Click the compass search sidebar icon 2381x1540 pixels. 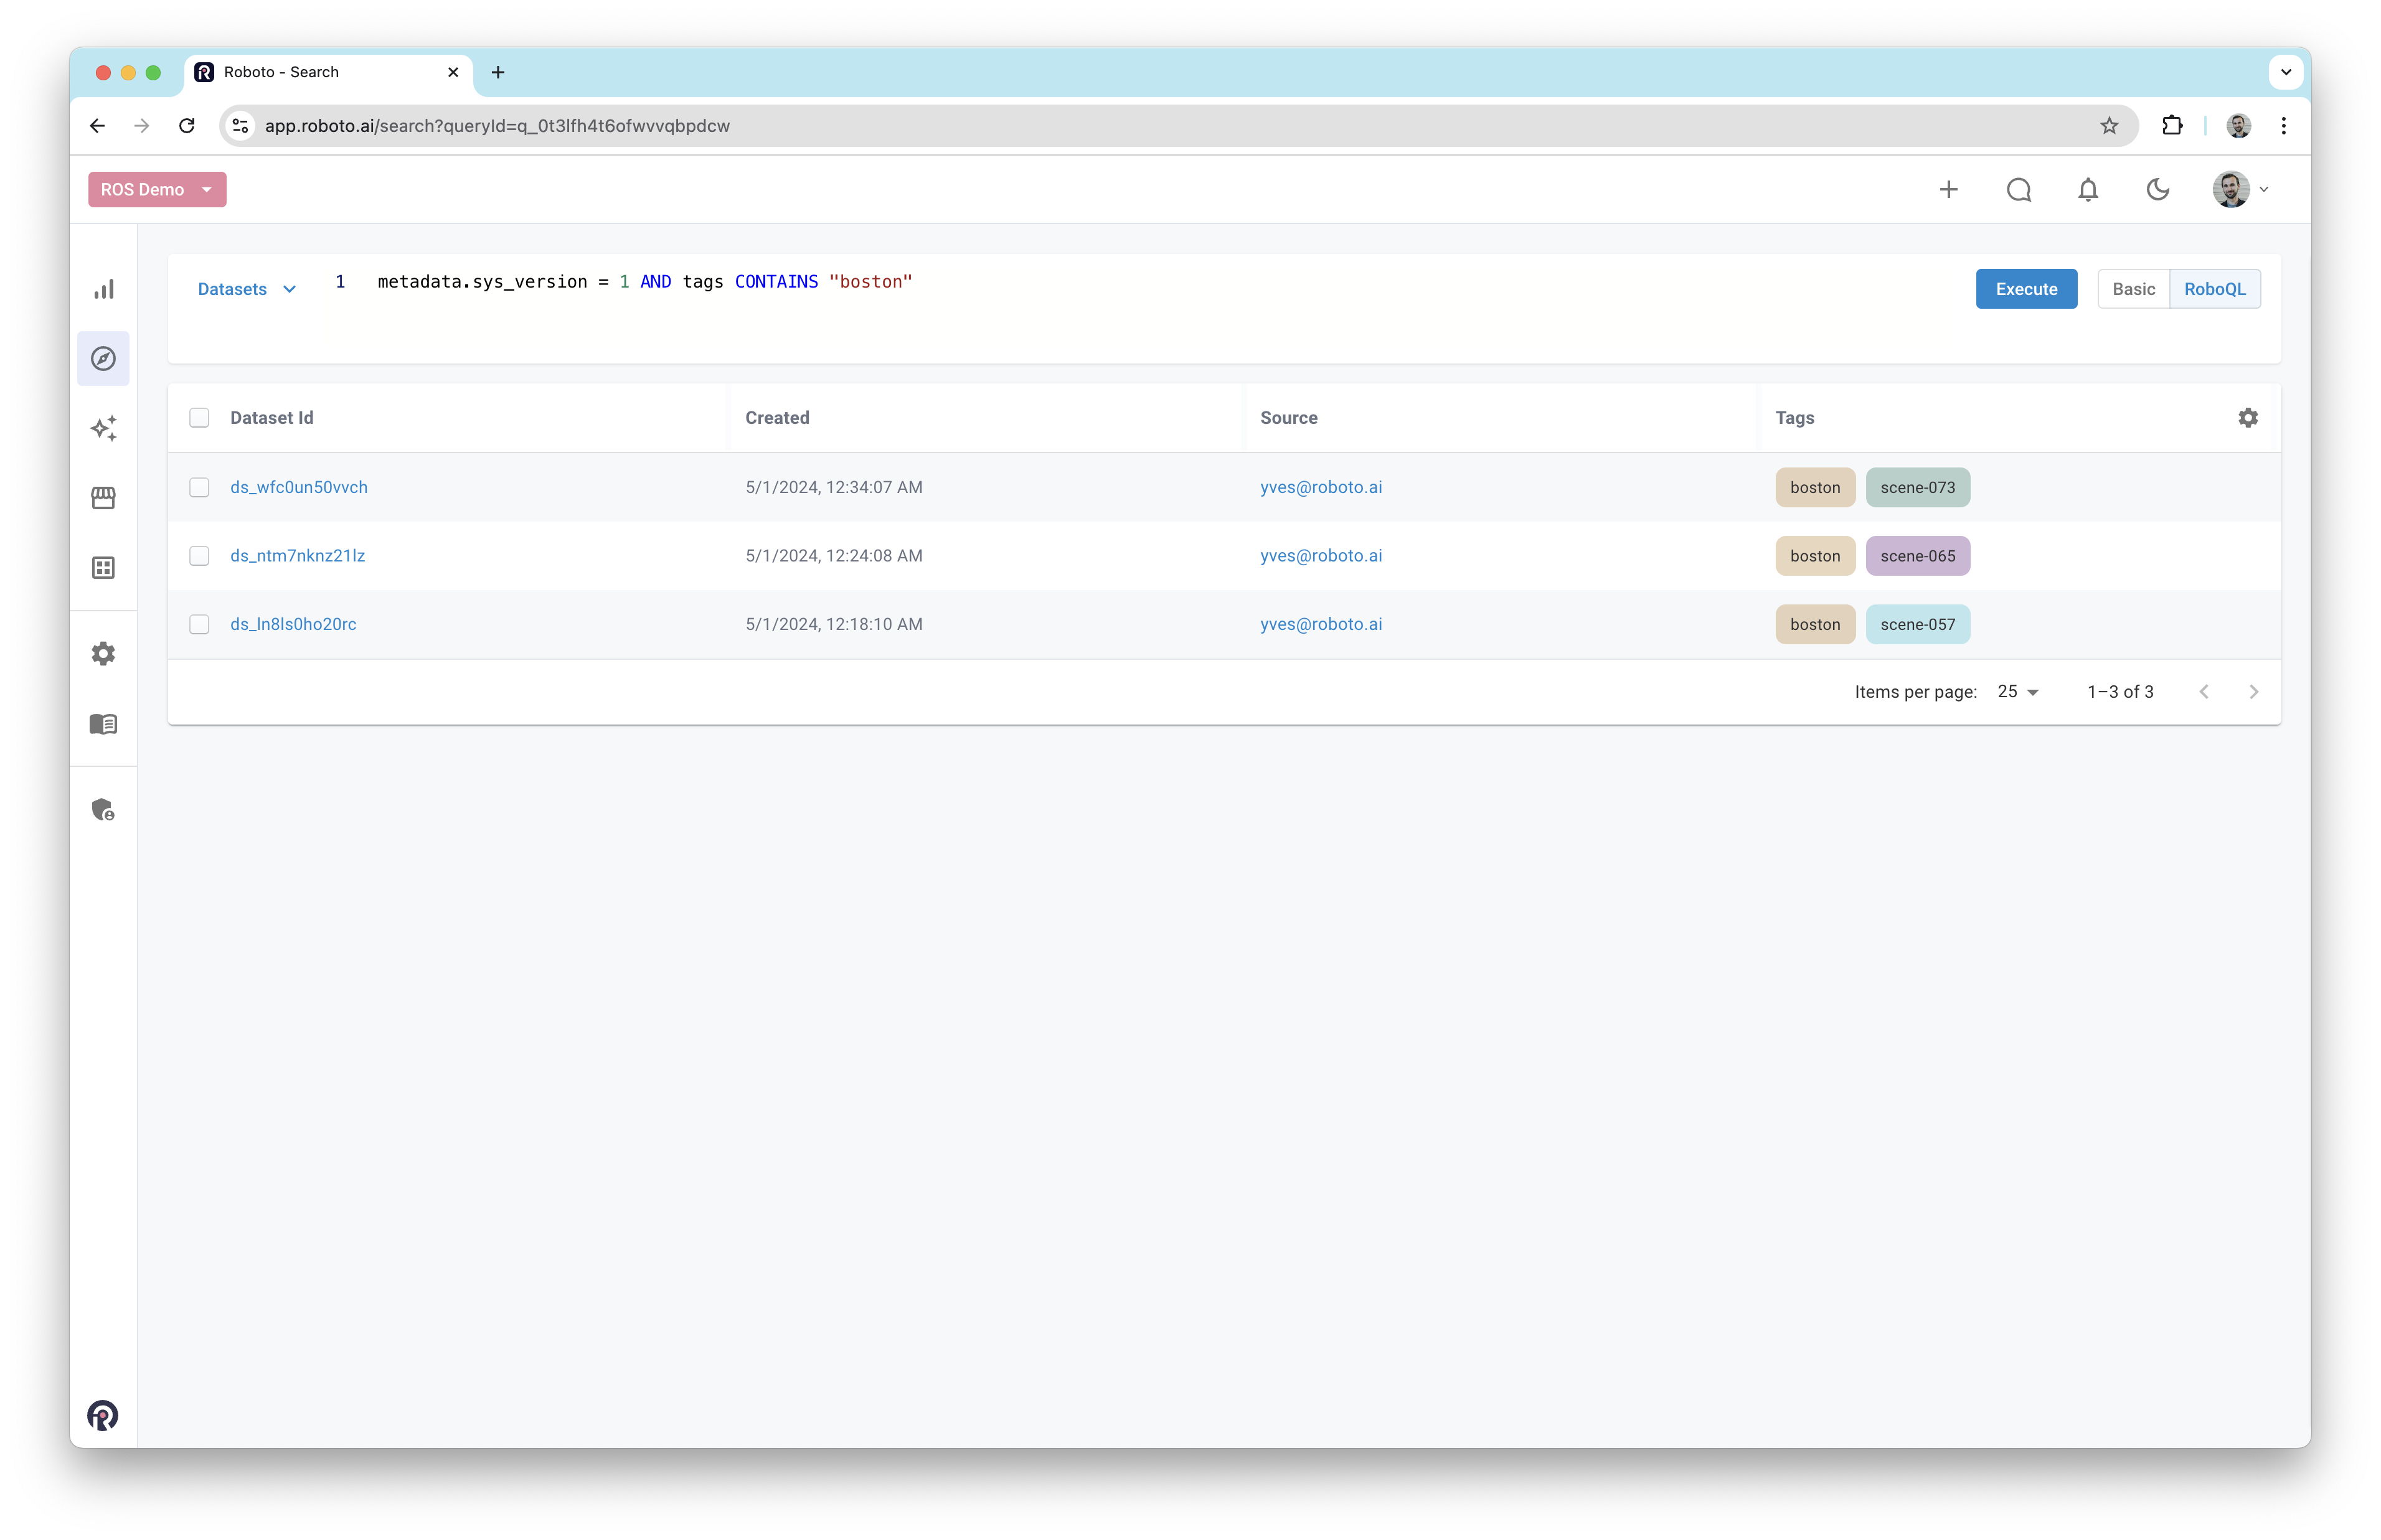[x=103, y=358]
